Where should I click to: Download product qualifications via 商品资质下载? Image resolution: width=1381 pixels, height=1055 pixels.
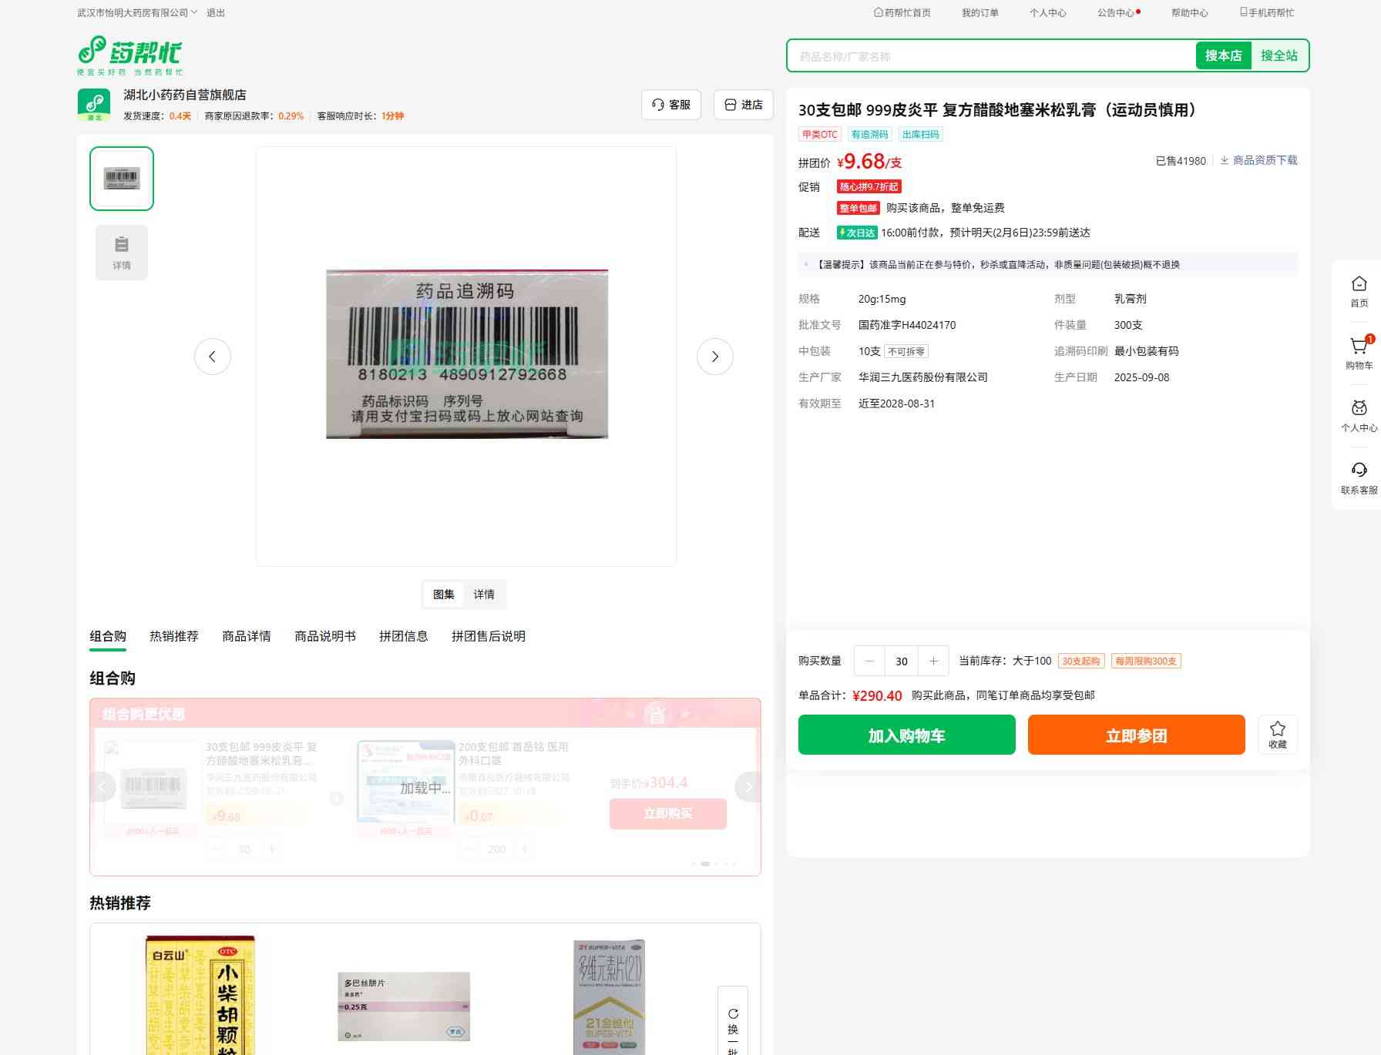click(1258, 160)
